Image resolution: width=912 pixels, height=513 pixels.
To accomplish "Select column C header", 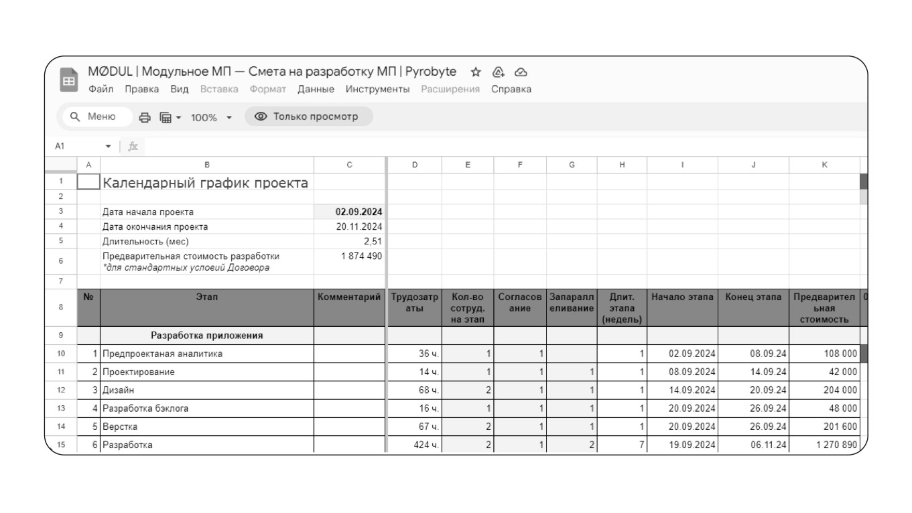I will coord(350,165).
